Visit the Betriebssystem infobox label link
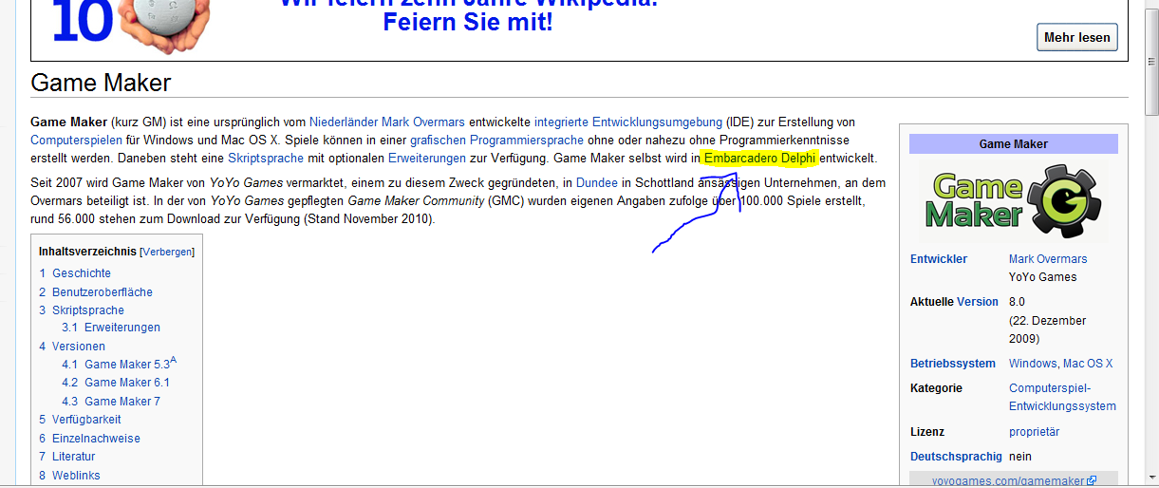The width and height of the screenshot is (1159, 488). (x=952, y=364)
